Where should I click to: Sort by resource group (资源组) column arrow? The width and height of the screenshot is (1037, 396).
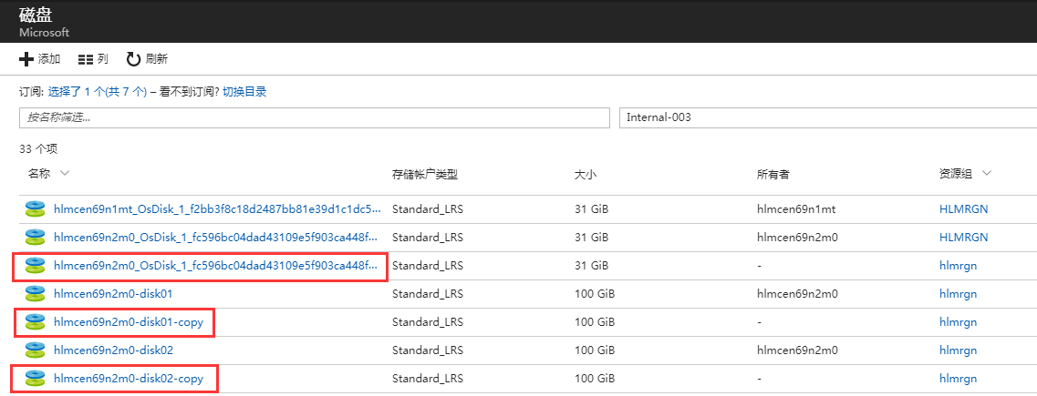[987, 173]
